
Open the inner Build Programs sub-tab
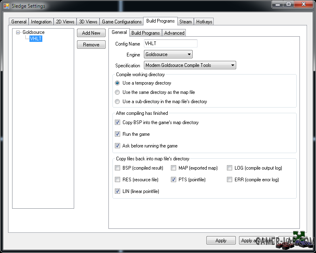146,33
